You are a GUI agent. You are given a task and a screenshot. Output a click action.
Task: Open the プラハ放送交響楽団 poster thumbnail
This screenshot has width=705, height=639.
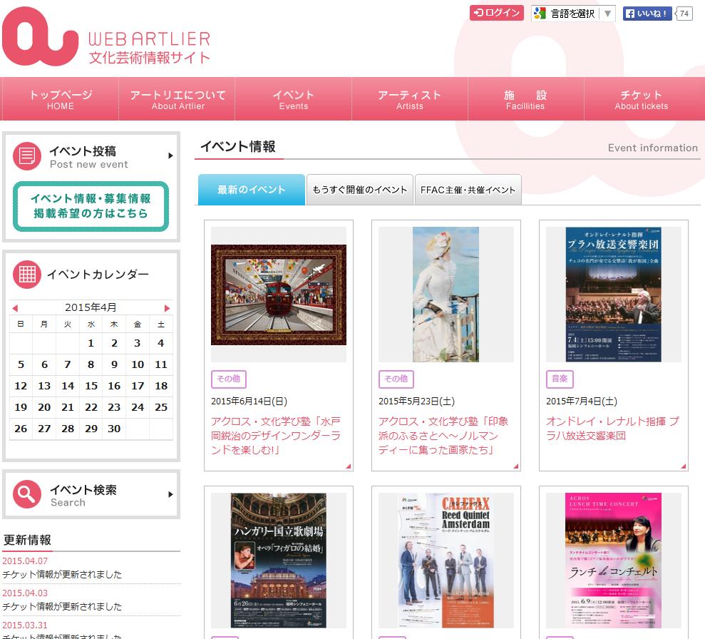614,295
